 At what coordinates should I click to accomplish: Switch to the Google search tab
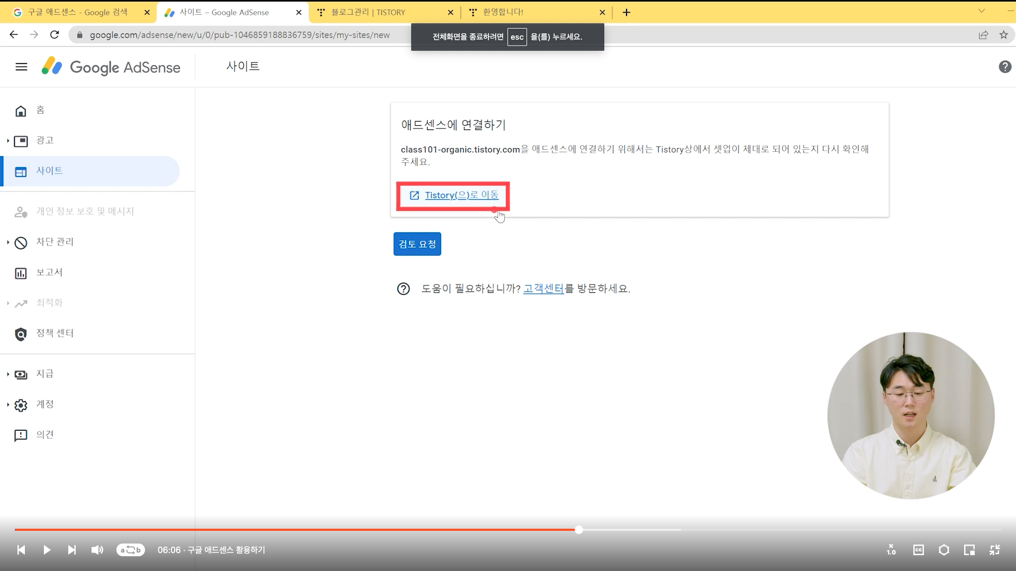77,12
